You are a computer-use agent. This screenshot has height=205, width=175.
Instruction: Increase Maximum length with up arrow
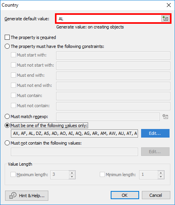point(72,173)
